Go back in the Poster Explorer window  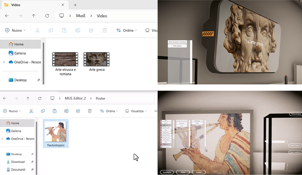[5, 98]
